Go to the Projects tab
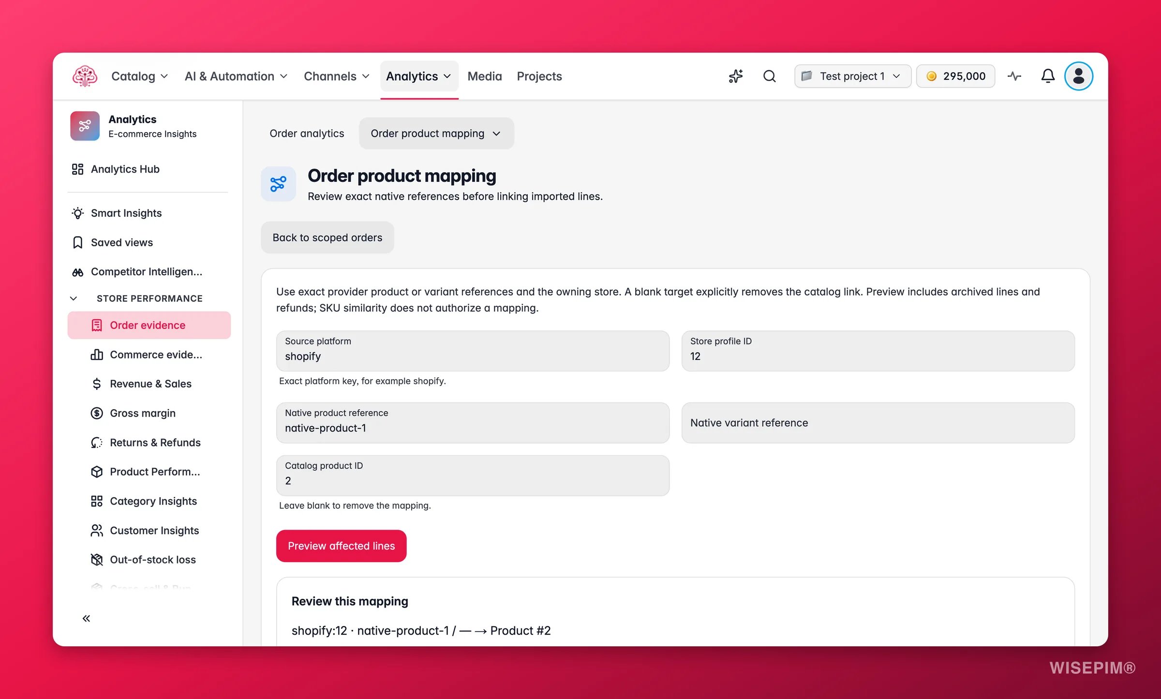 539,76
